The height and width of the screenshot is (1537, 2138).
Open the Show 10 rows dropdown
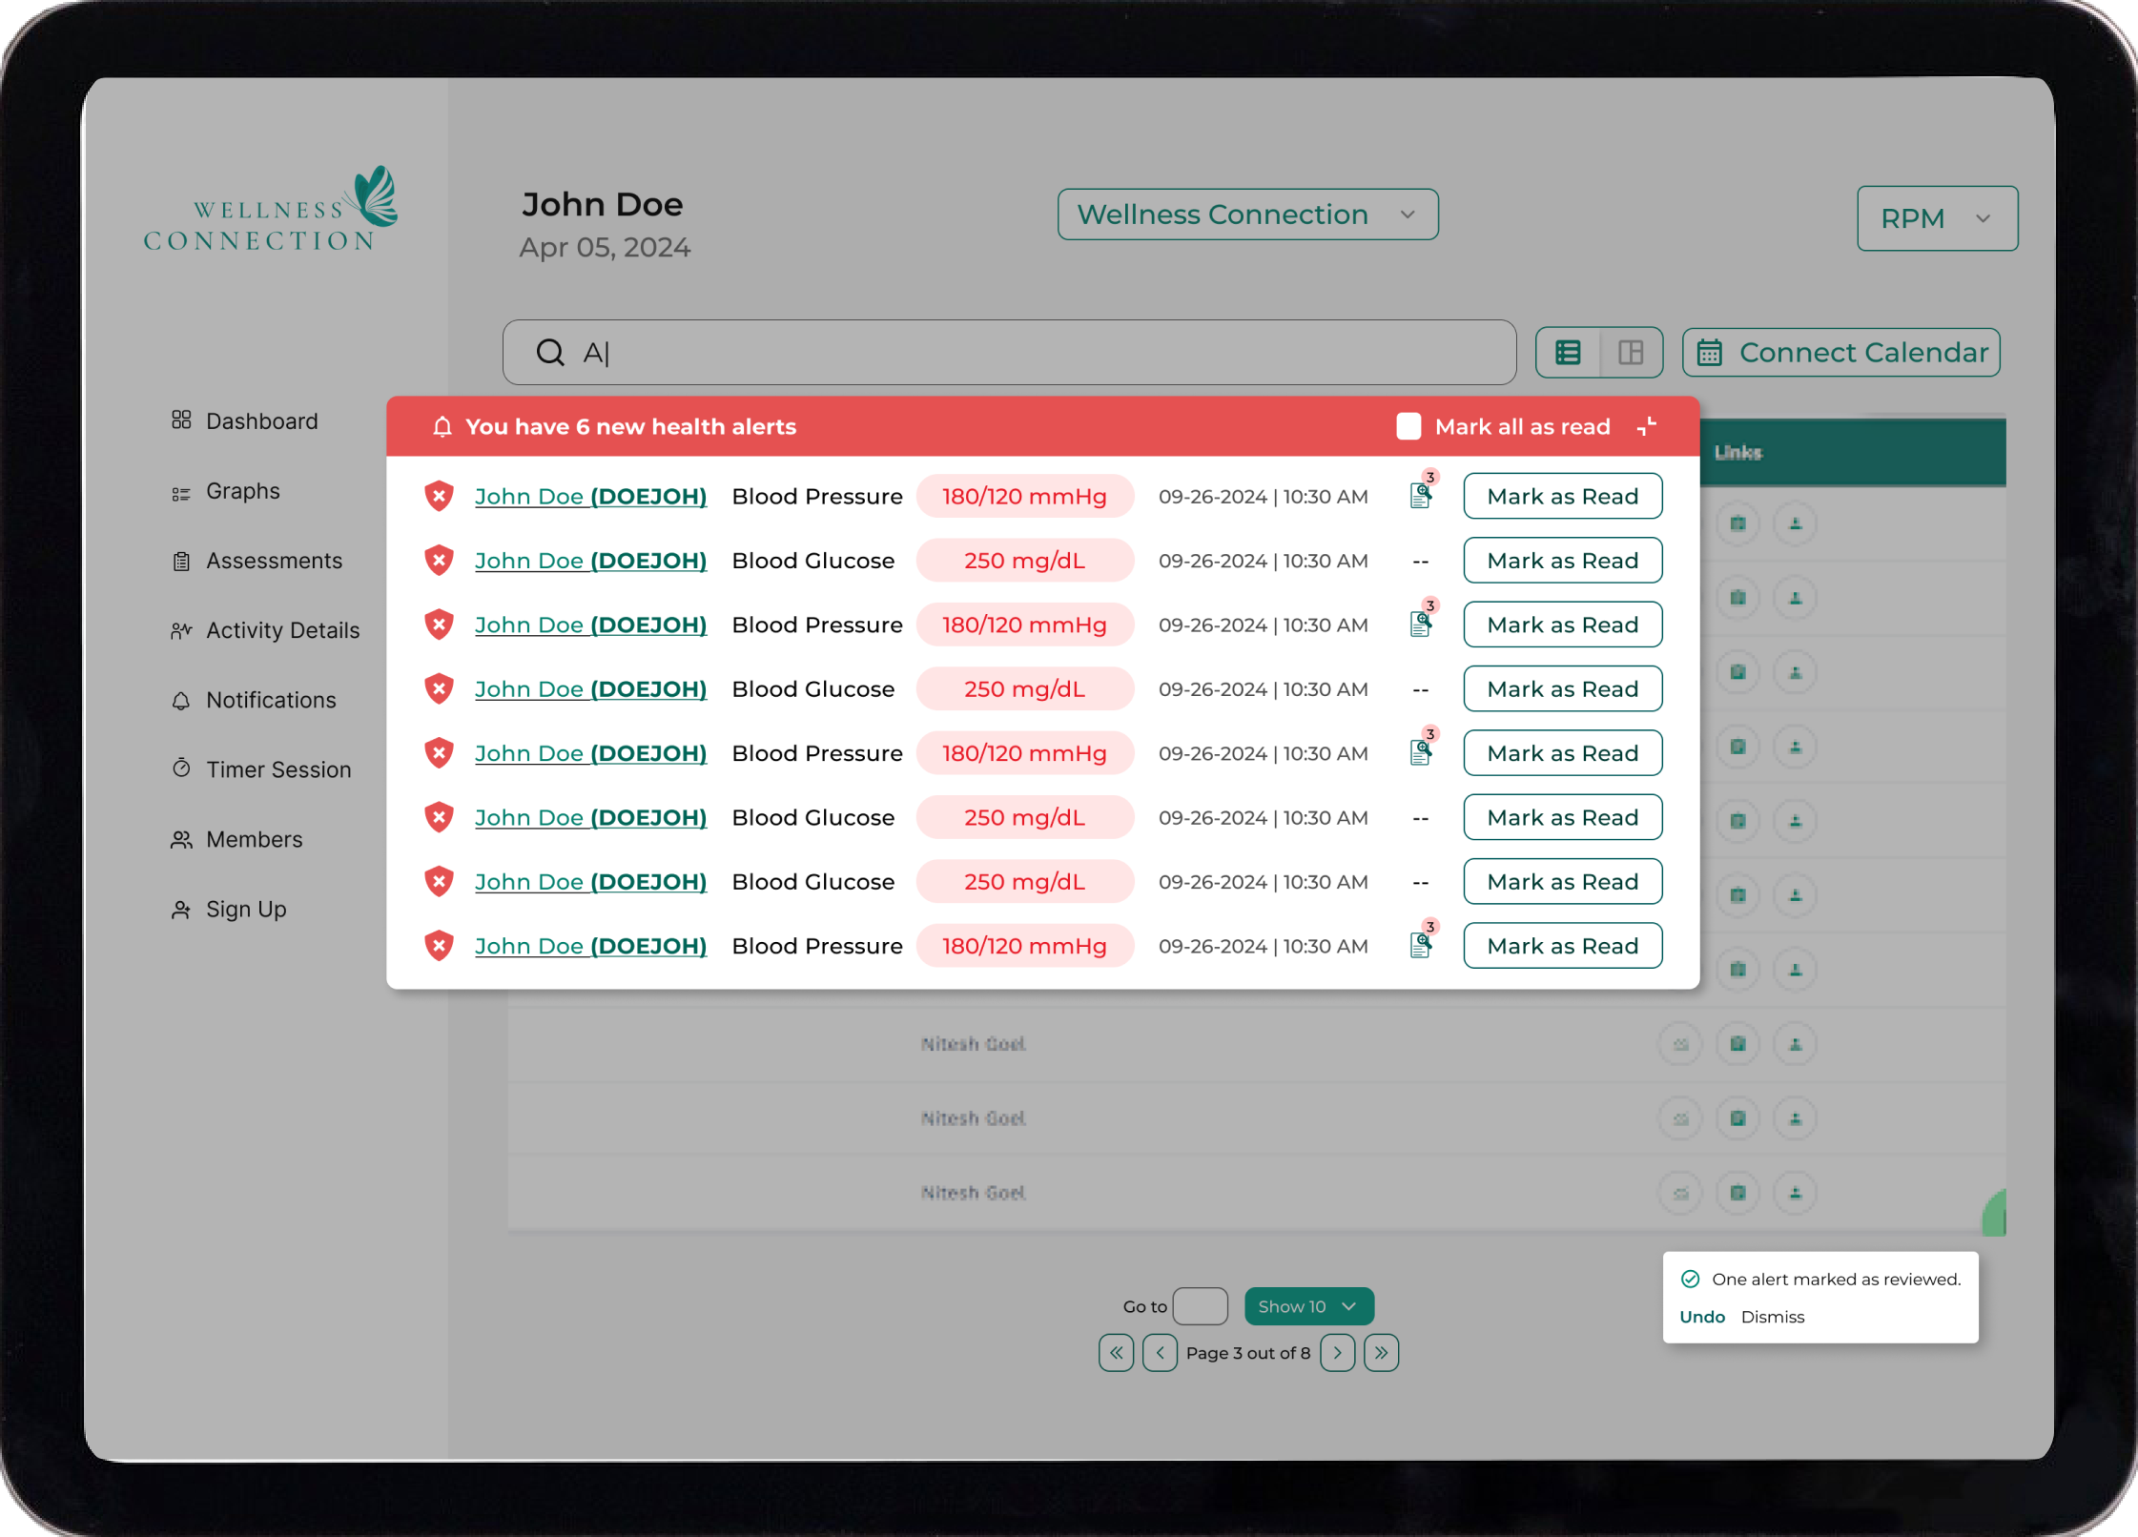point(1308,1306)
